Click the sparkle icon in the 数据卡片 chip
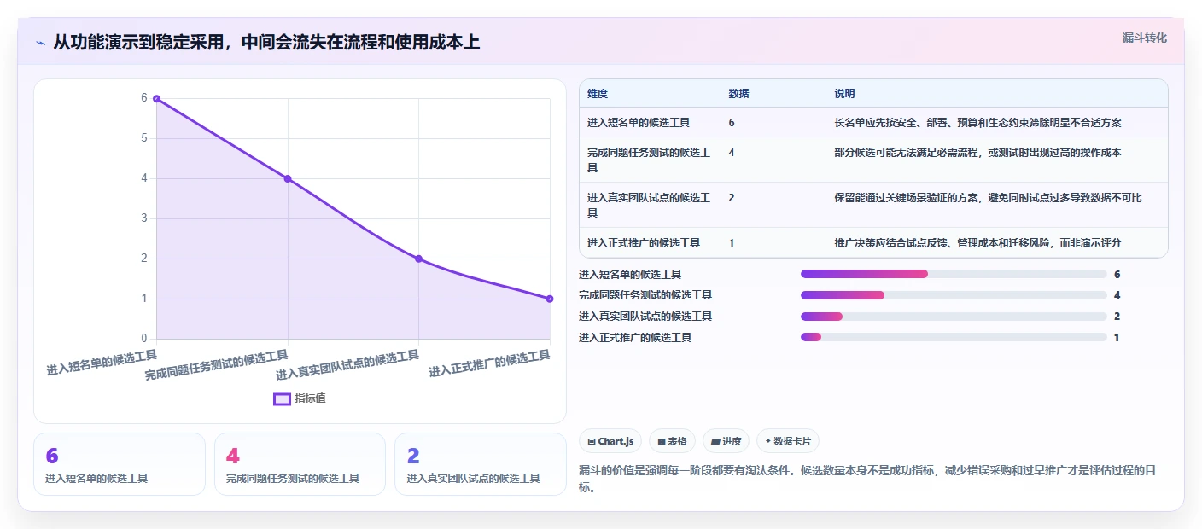1202x529 pixels. (x=767, y=441)
